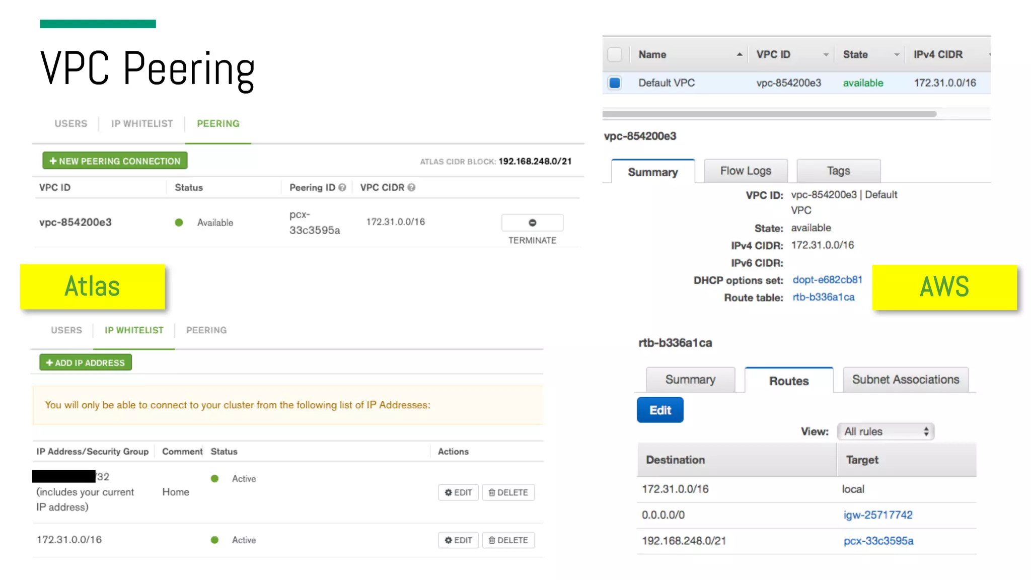This screenshot has height=580, width=1031.
Task: Open the USERS tab in upper Atlas panel
Action: (x=71, y=123)
